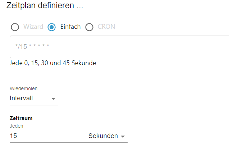Screen dimensions: 229x160
Task: Click the underline below the Intervall dropdown
Action: (34, 105)
